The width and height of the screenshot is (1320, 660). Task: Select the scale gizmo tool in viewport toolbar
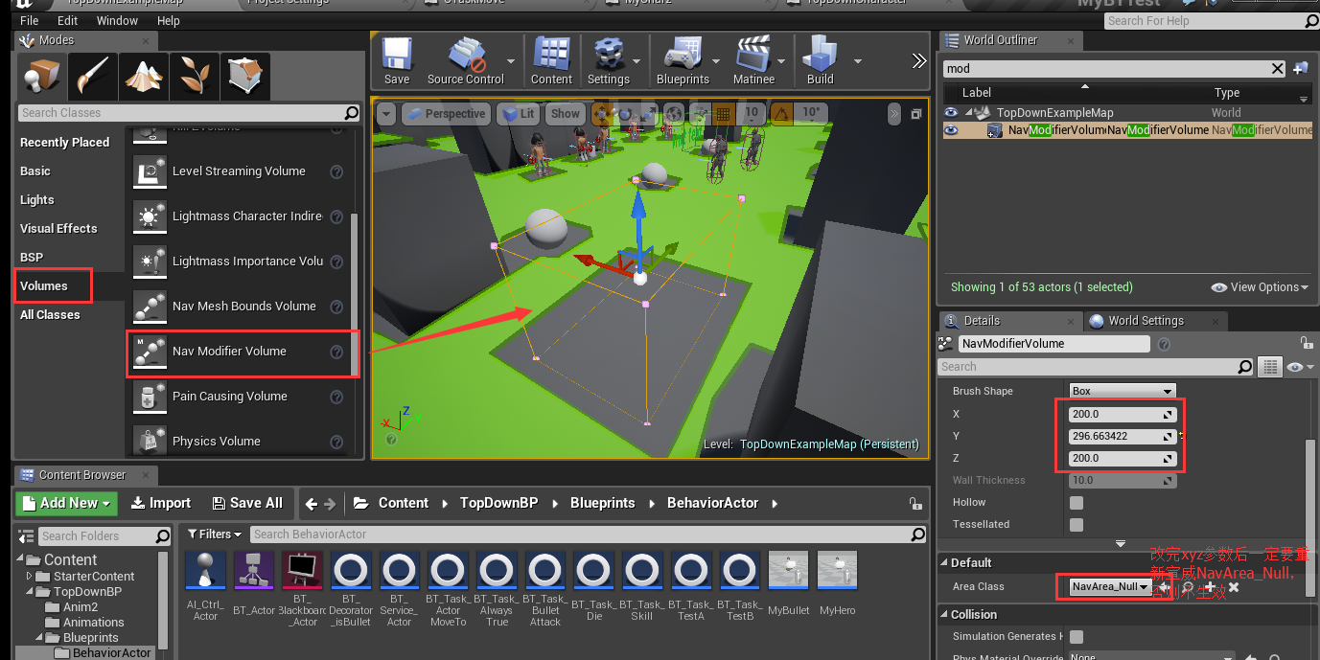pyautogui.click(x=649, y=113)
